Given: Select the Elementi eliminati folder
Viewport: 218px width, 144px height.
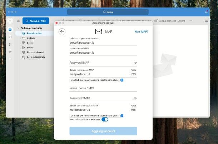Looking at the screenshot, I should click(x=34, y=52).
